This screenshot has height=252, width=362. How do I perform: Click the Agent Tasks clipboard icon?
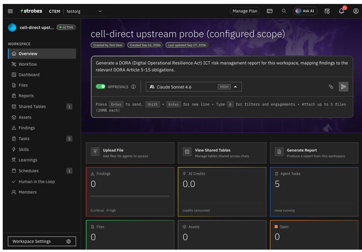click(x=277, y=174)
